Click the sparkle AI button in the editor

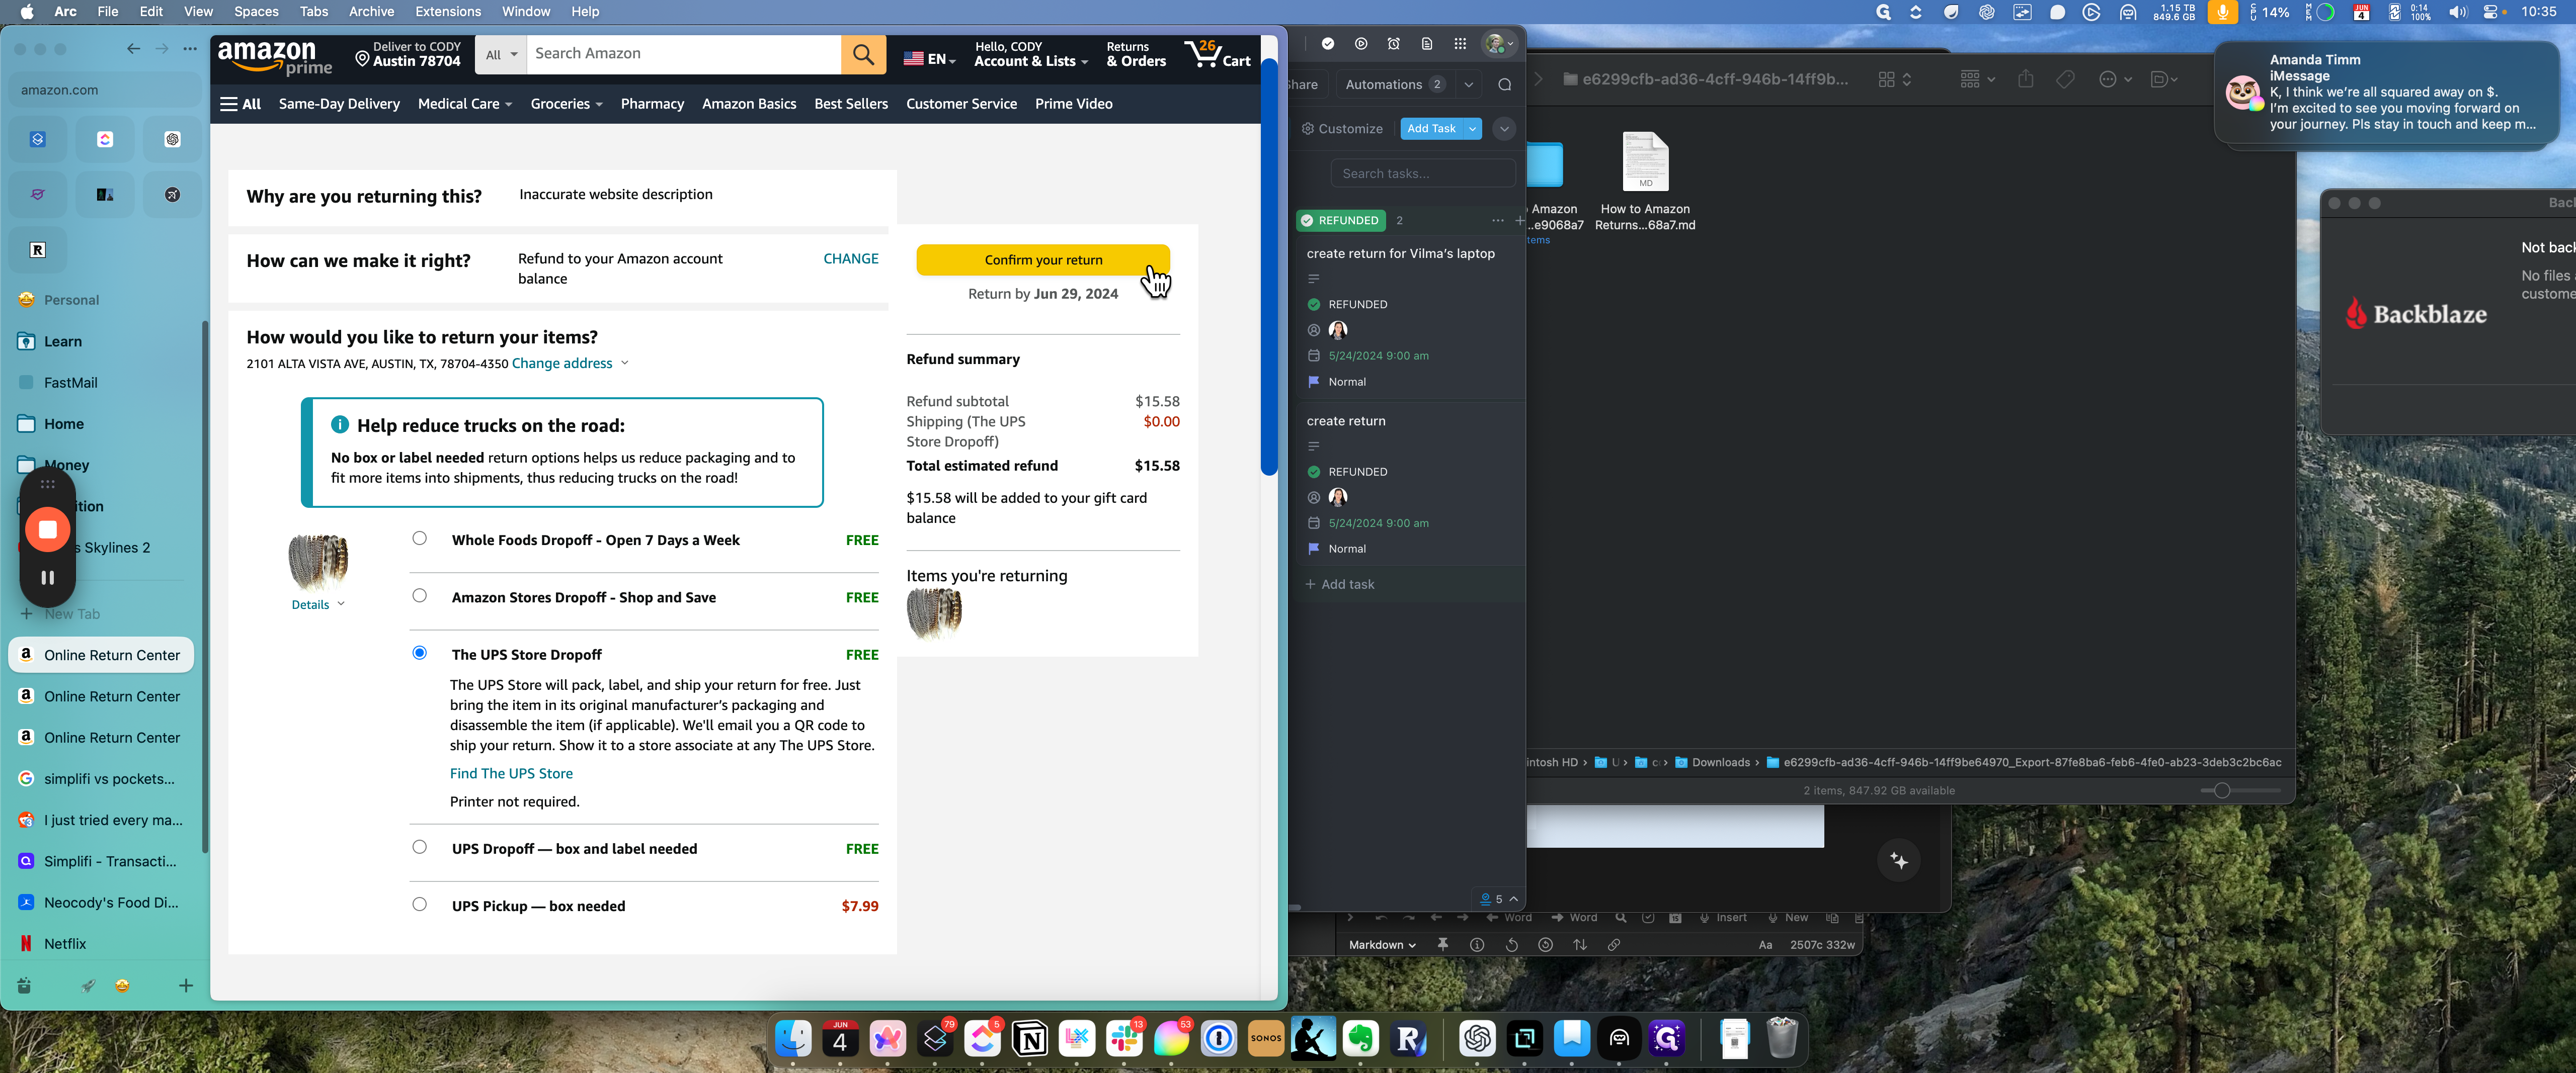click(x=1899, y=861)
